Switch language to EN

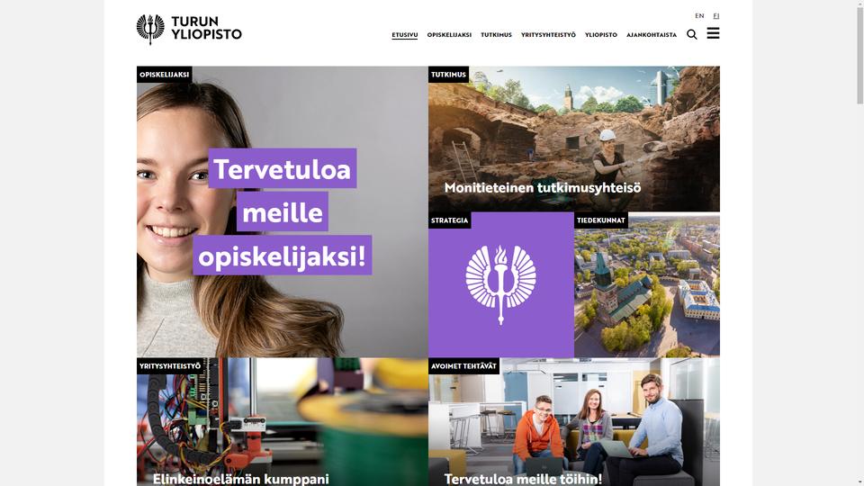699,16
